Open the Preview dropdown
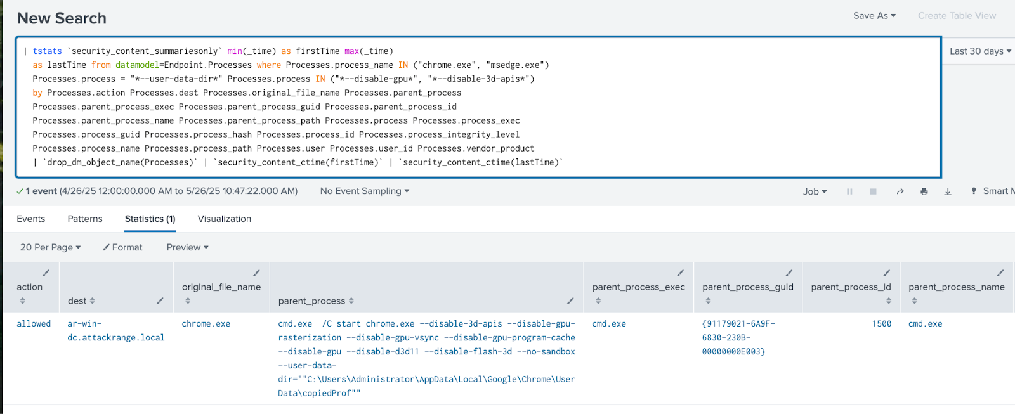This screenshot has height=414, width=1015. coord(188,247)
